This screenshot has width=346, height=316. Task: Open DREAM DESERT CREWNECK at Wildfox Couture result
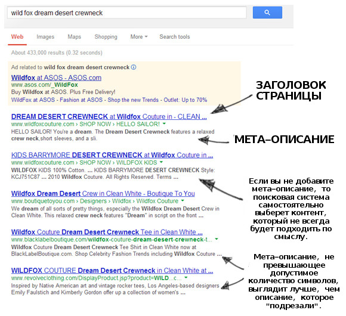pyautogui.click(x=109, y=116)
